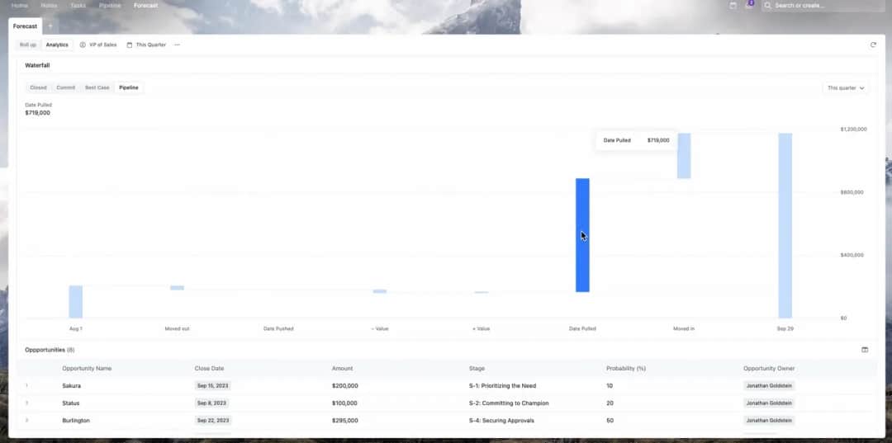Screen dimensions: 892x443
Task: Click the Sep 29 ending bar
Action: coord(785,225)
